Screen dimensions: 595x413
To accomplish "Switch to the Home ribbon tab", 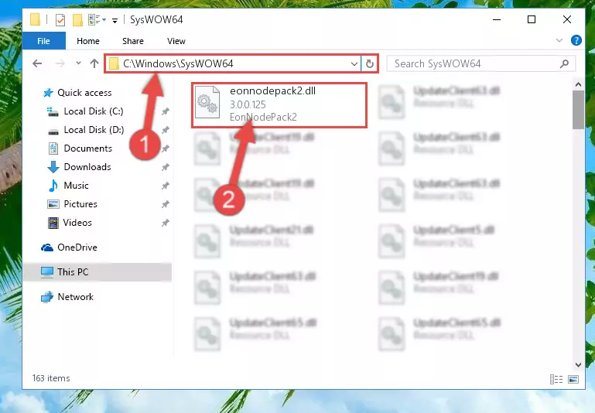I will pyautogui.click(x=88, y=41).
